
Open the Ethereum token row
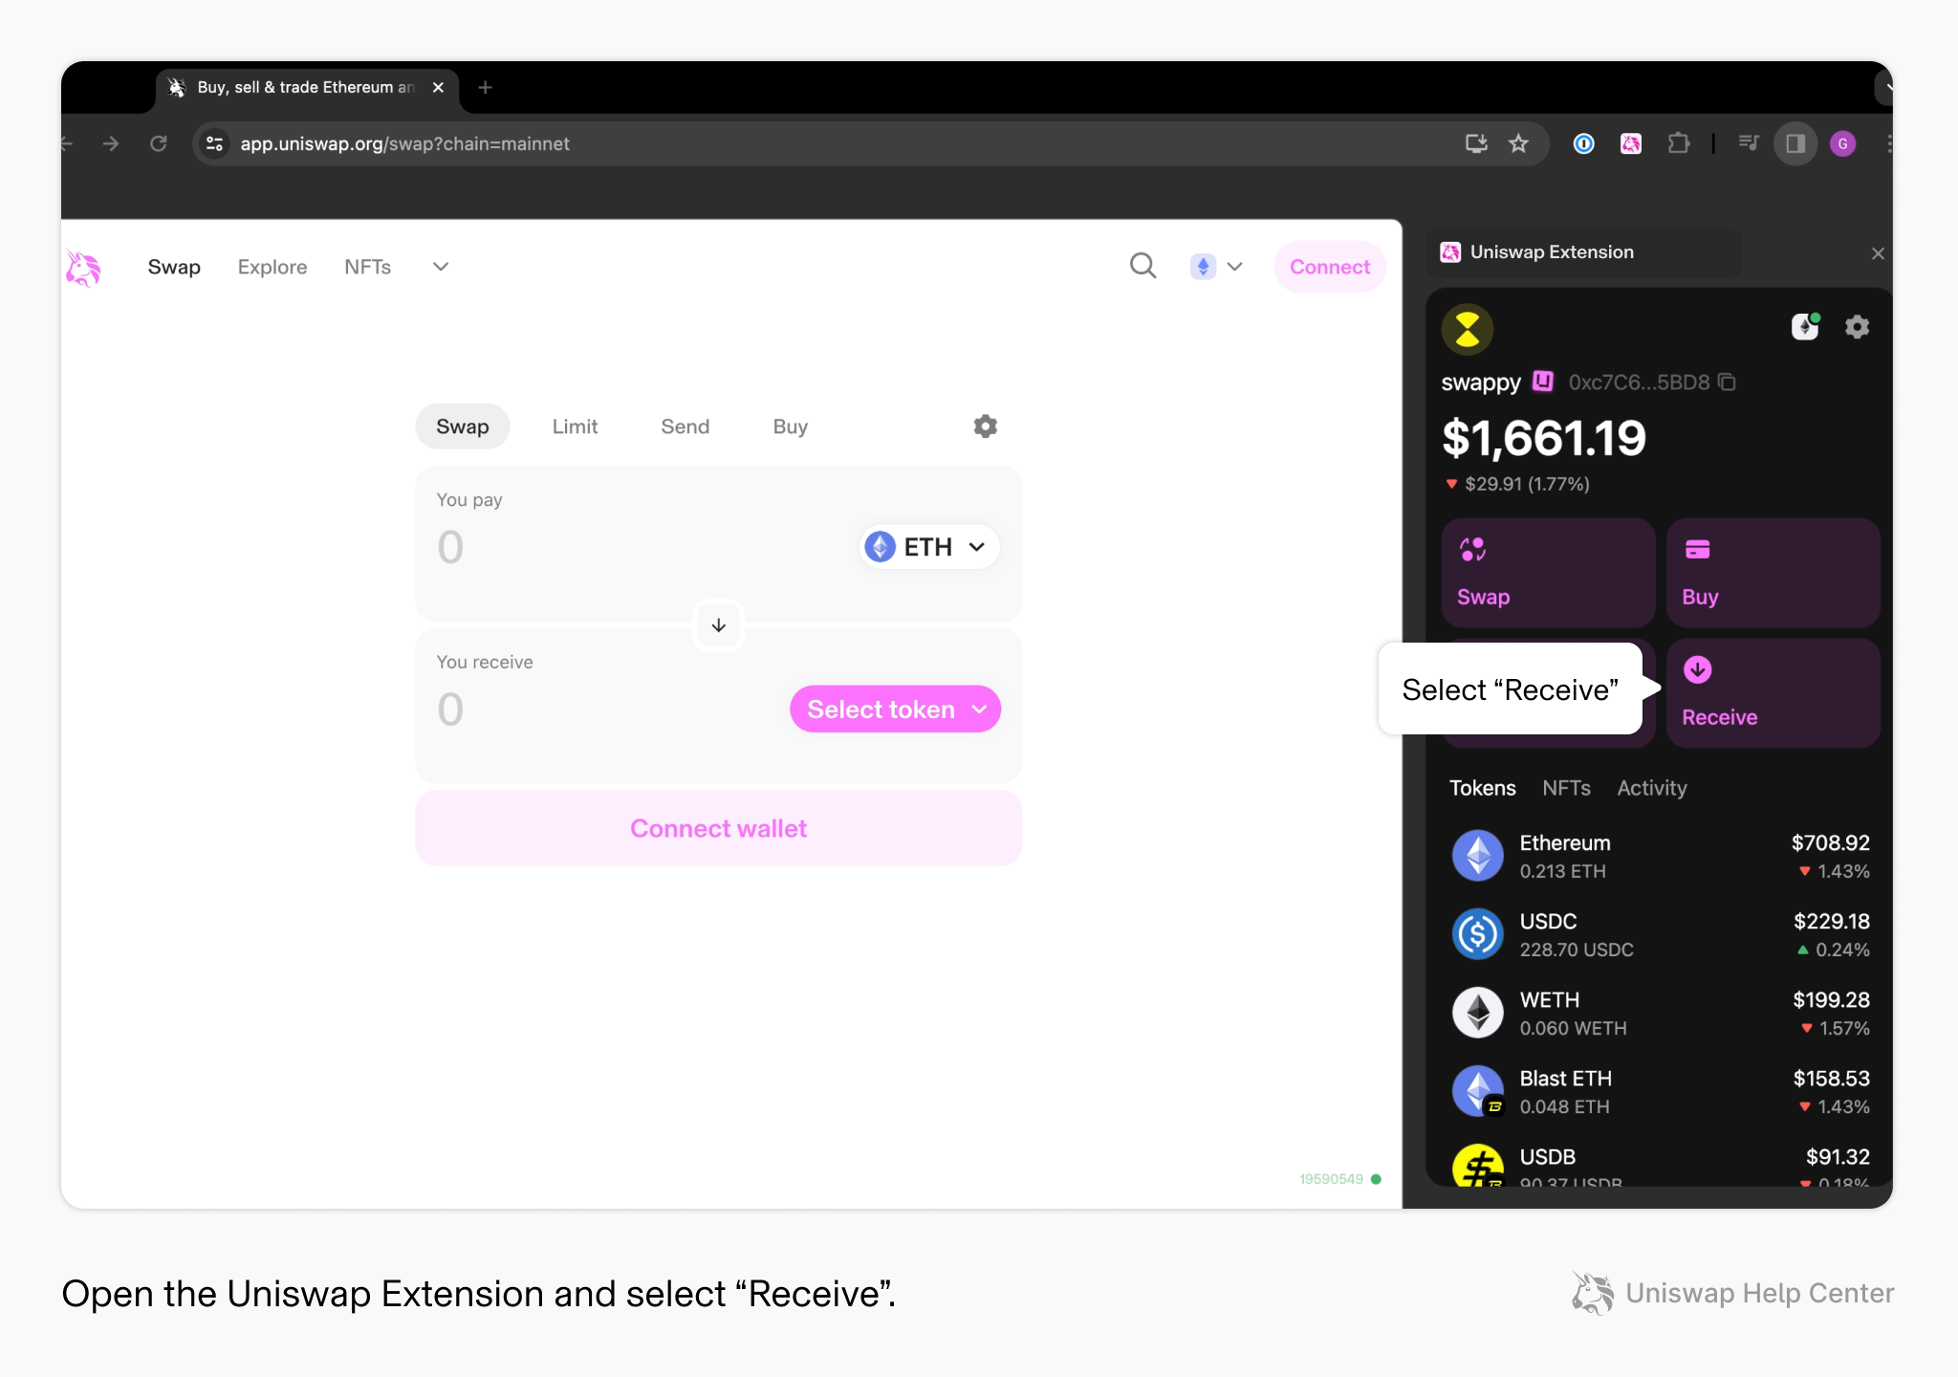coord(1660,856)
